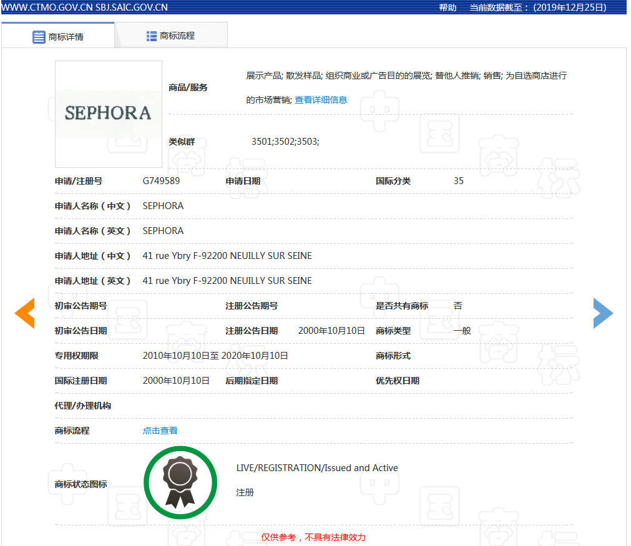Click the 商标状态图标 field label

[81, 484]
